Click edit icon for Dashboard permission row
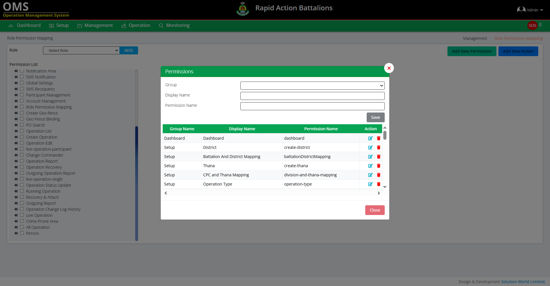The height and width of the screenshot is (286, 550). click(370, 138)
